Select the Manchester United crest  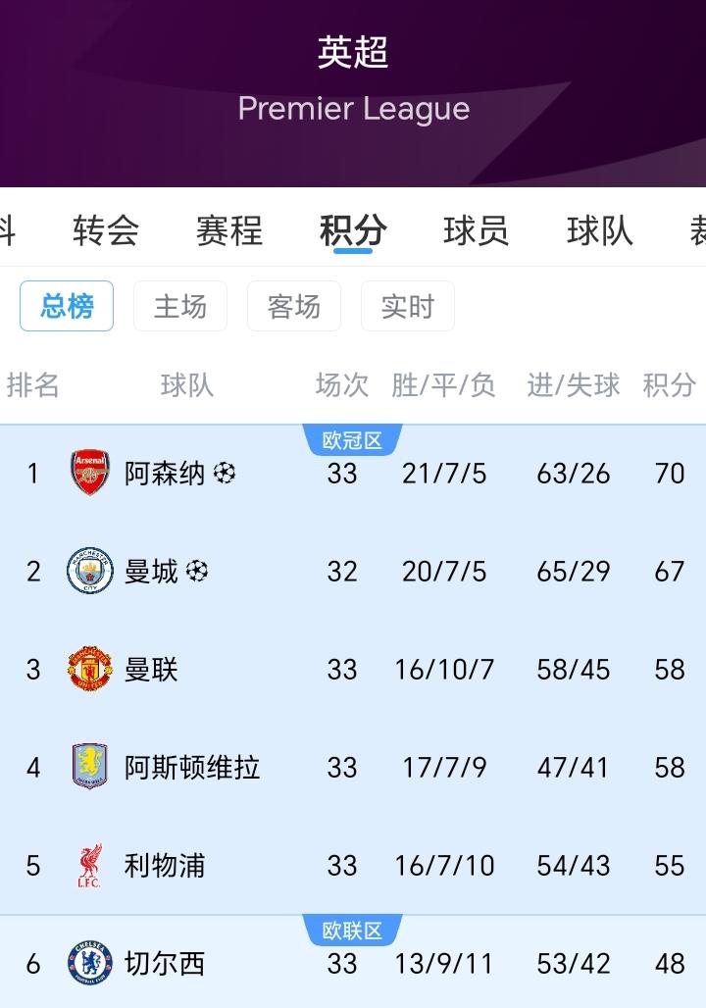[89, 669]
